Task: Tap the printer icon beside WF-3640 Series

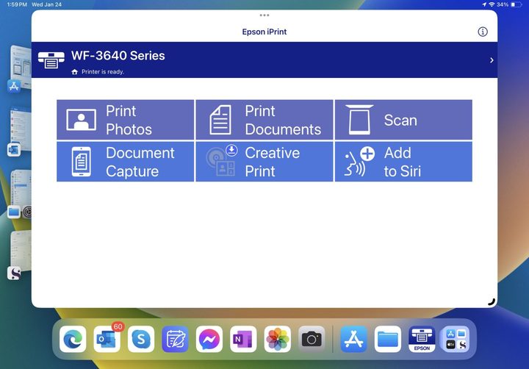Action: 51,60
